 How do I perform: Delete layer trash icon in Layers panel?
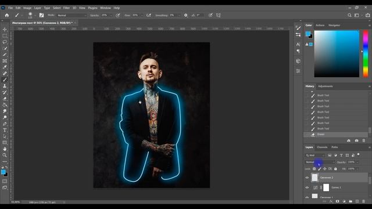[364, 201]
